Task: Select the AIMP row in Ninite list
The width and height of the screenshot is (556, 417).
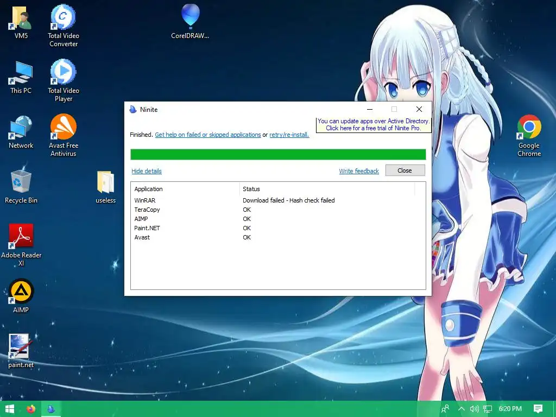Action: click(278, 219)
